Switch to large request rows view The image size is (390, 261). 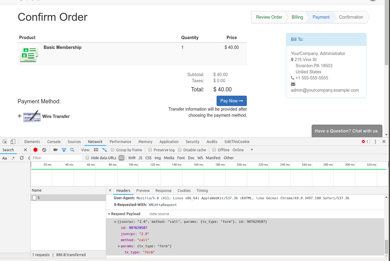click(96, 150)
